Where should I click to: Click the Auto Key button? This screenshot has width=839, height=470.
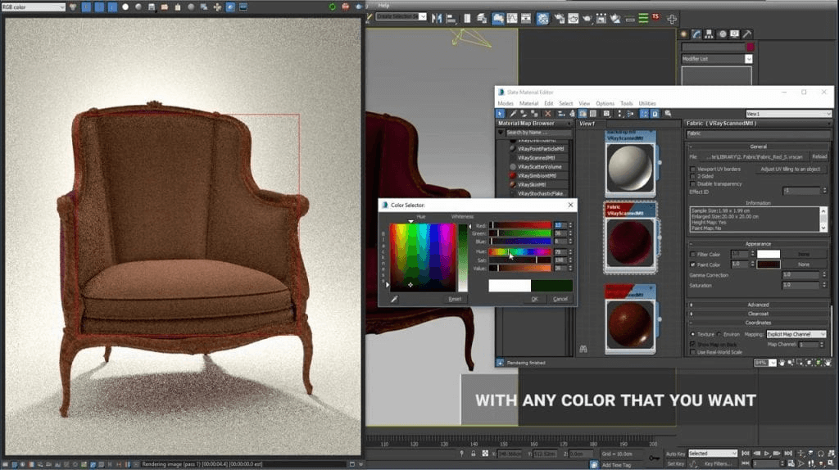[675, 454]
